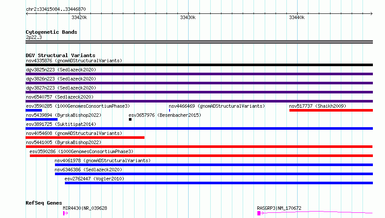This screenshot has width=385, height=218.
Task: Click the black square esv3657976 marker
Action: 130,119
